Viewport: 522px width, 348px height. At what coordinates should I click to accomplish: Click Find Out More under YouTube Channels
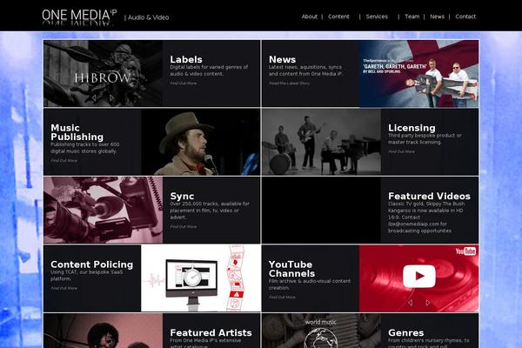(282, 298)
